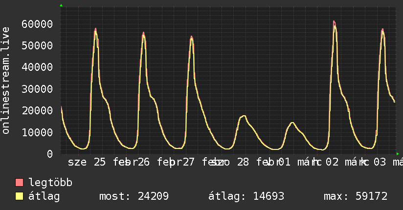Click the 40000 y-axis label

(x=37, y=67)
